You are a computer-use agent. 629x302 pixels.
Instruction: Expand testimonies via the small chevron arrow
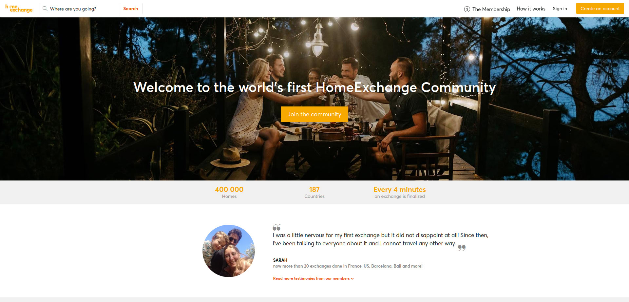point(352,279)
